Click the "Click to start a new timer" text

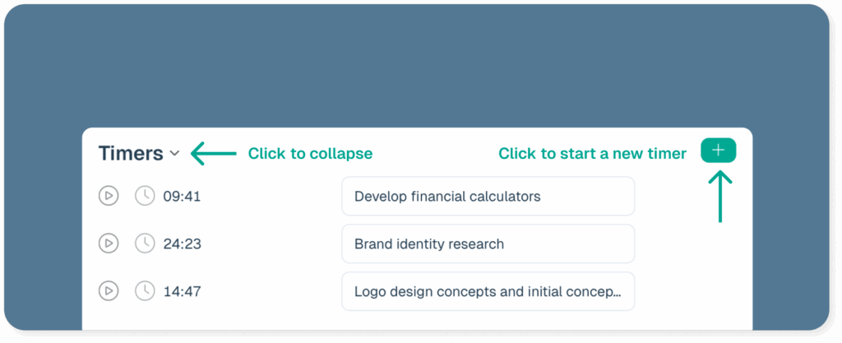(x=592, y=154)
